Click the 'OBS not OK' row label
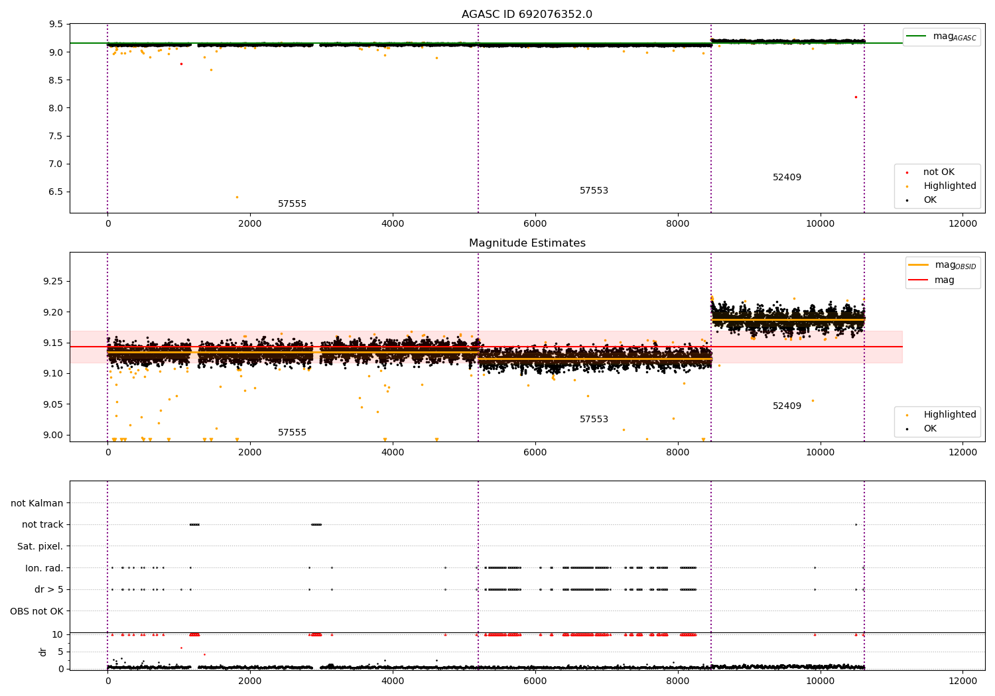 (x=37, y=612)
